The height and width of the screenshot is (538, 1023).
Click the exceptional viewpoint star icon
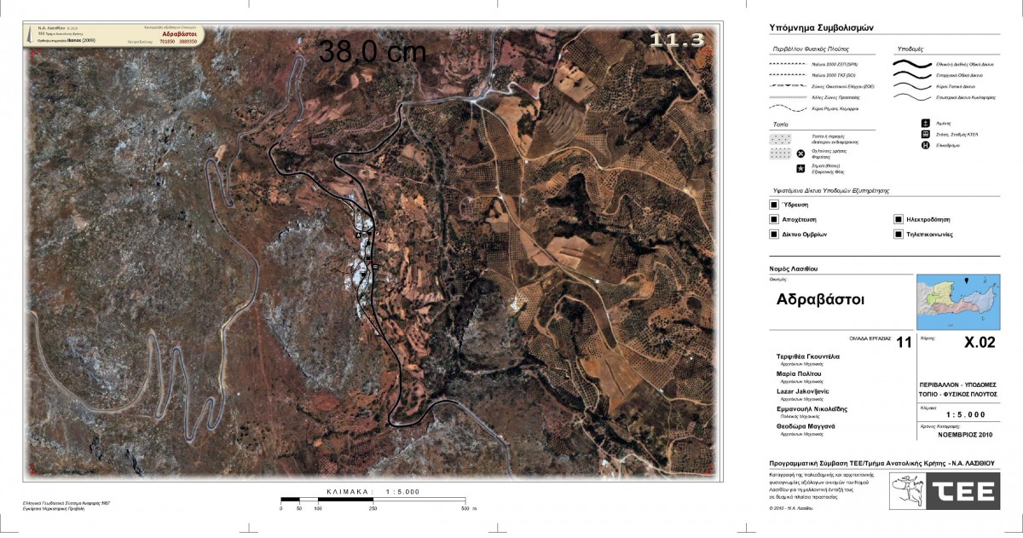point(800,170)
